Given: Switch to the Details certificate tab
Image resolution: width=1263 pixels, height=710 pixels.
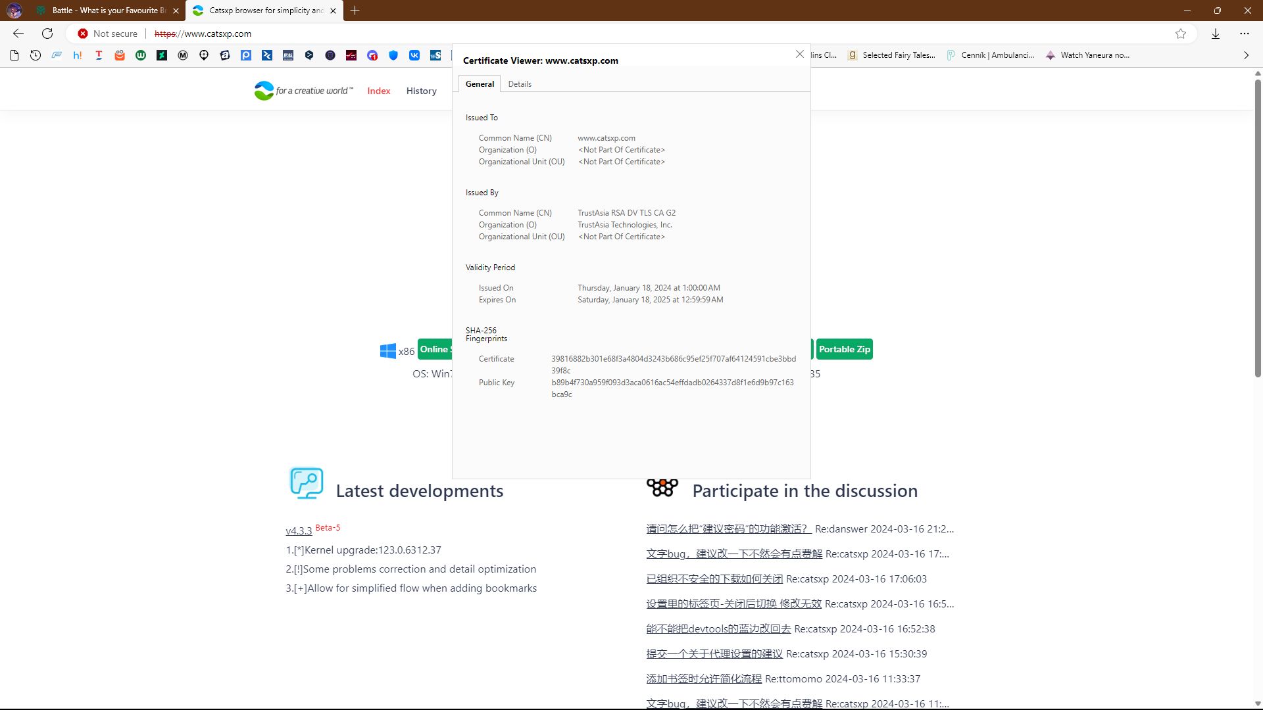Looking at the screenshot, I should click(520, 84).
